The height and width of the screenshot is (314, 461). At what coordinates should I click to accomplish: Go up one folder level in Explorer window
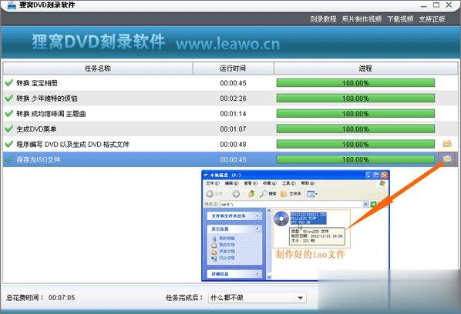[x=251, y=194]
